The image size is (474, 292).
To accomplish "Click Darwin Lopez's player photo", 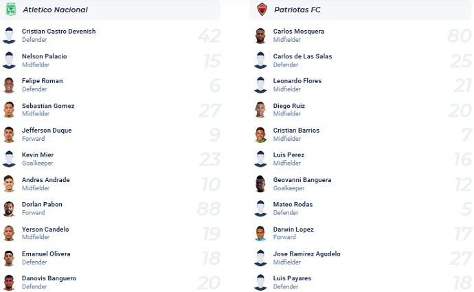I will point(260,234).
